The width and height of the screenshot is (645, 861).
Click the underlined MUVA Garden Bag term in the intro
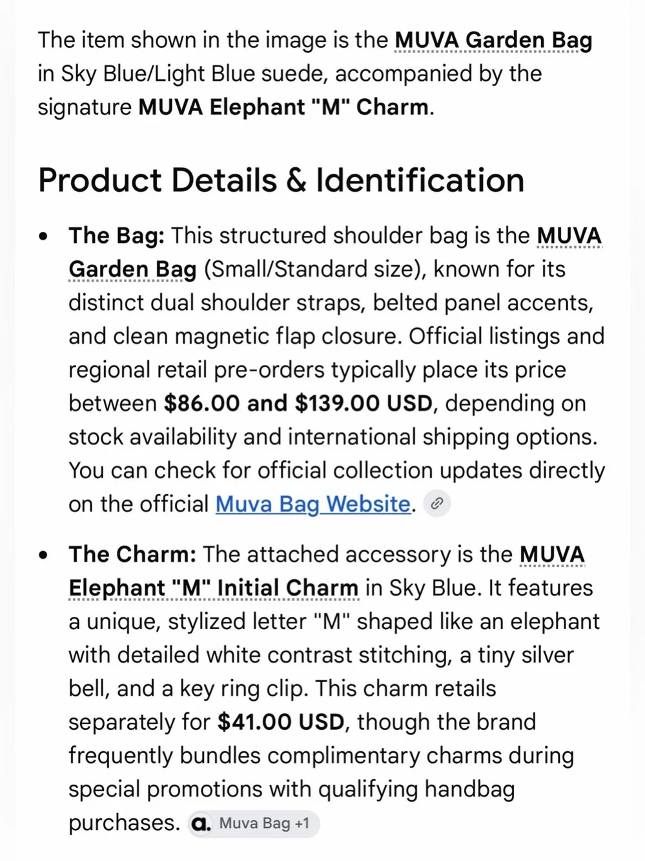pos(493,40)
